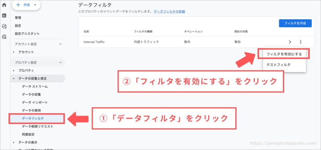
Task: Click the 無効 status cell
Action: coord(238,42)
